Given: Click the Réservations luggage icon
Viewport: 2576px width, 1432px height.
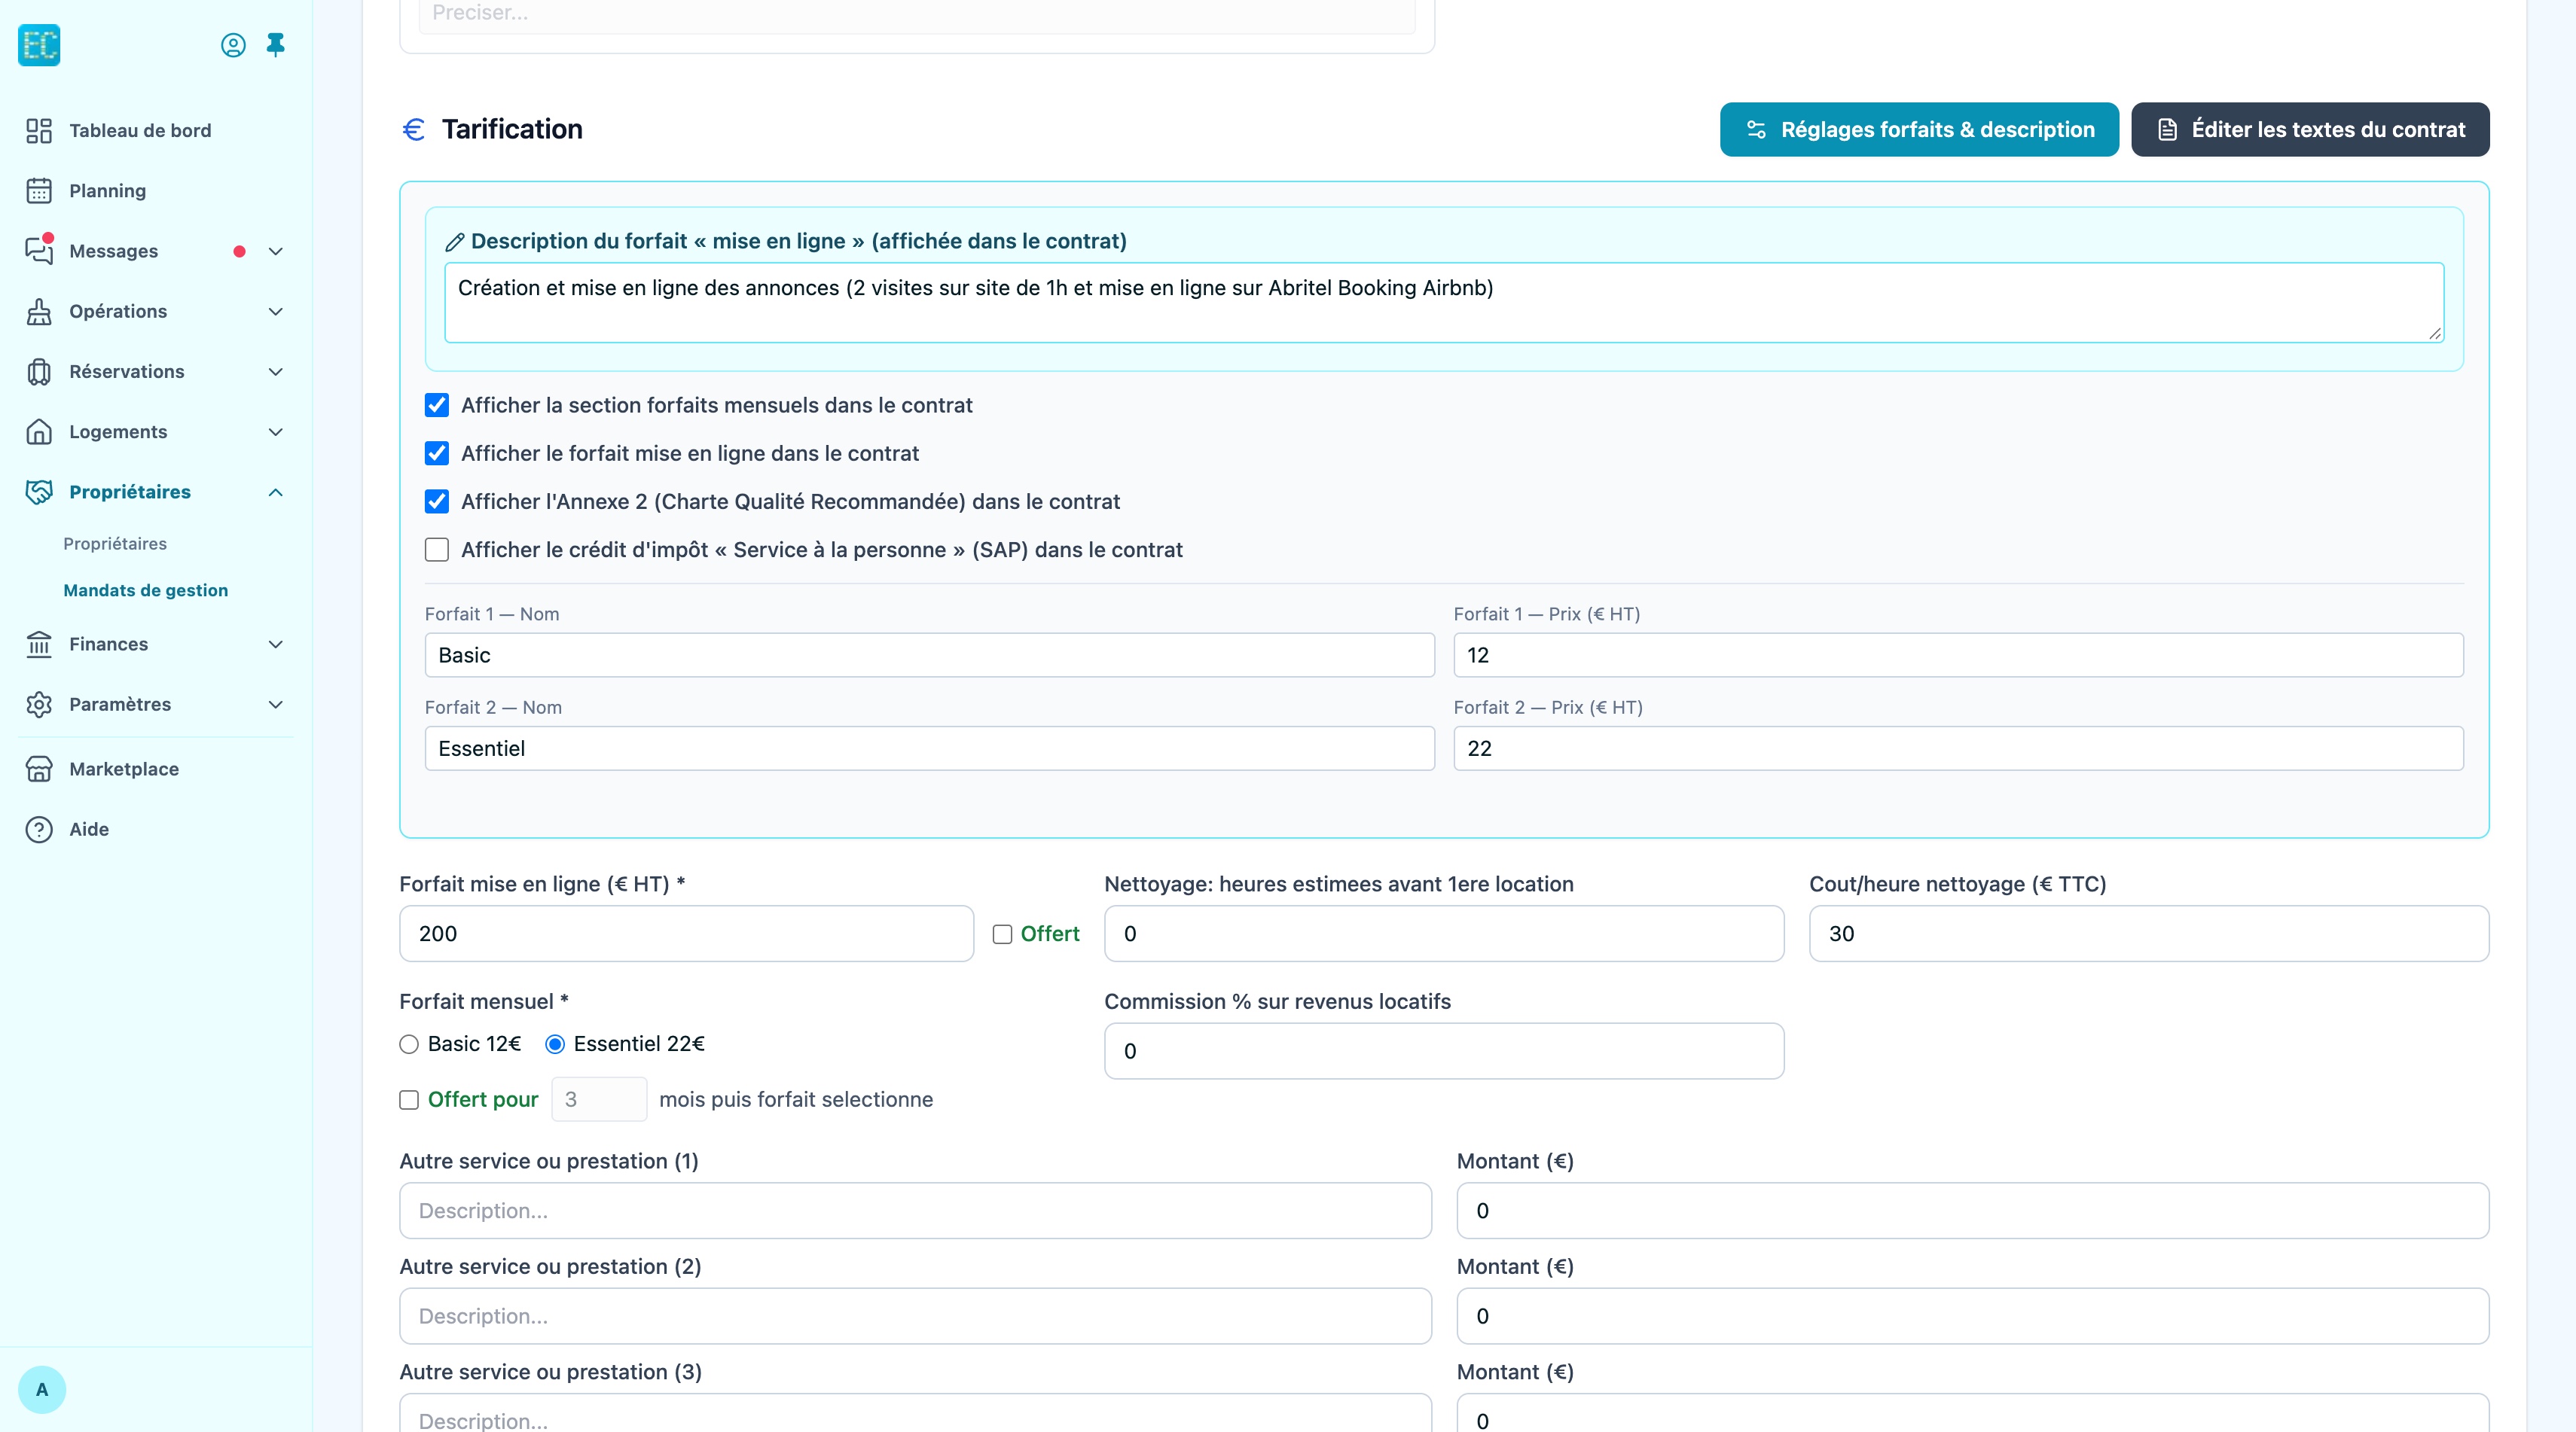Looking at the screenshot, I should [x=39, y=372].
